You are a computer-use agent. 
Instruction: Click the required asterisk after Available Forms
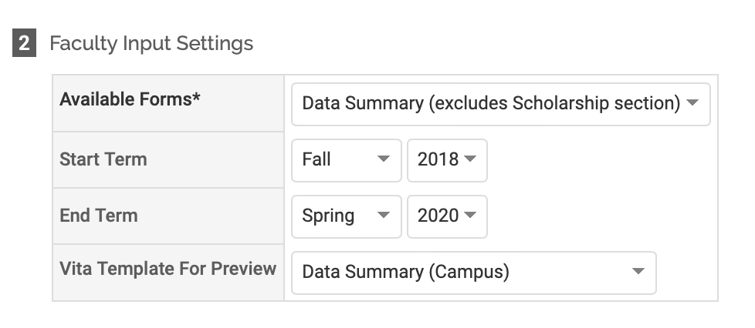click(x=196, y=99)
